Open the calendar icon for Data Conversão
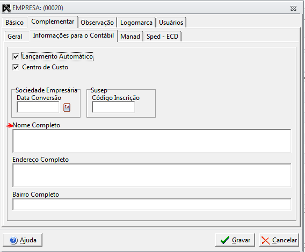Image resolution: width=305 pixels, height=252 pixels. (x=67, y=107)
